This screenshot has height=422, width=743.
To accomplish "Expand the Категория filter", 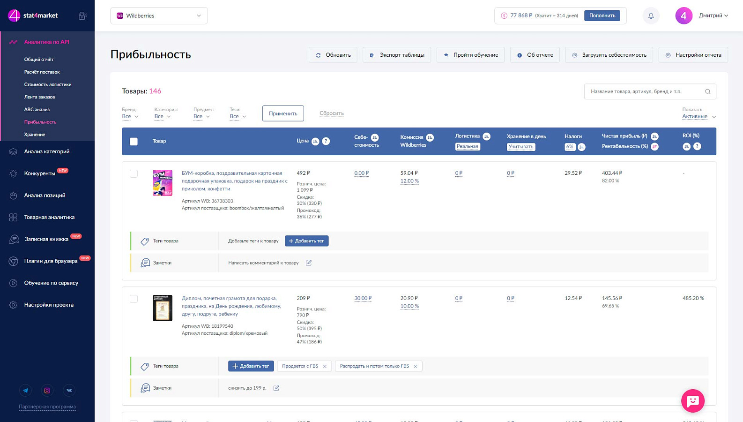I will (x=163, y=116).
